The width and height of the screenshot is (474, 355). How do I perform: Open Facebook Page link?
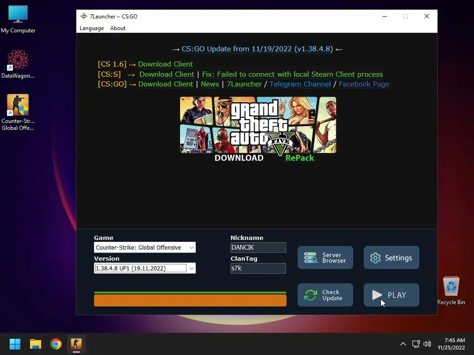pos(364,84)
